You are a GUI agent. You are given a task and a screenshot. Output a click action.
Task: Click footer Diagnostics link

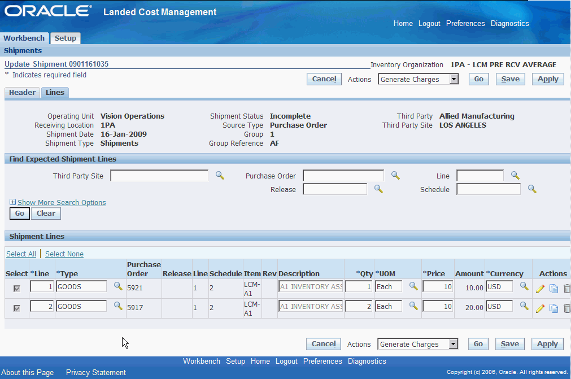pos(367,361)
